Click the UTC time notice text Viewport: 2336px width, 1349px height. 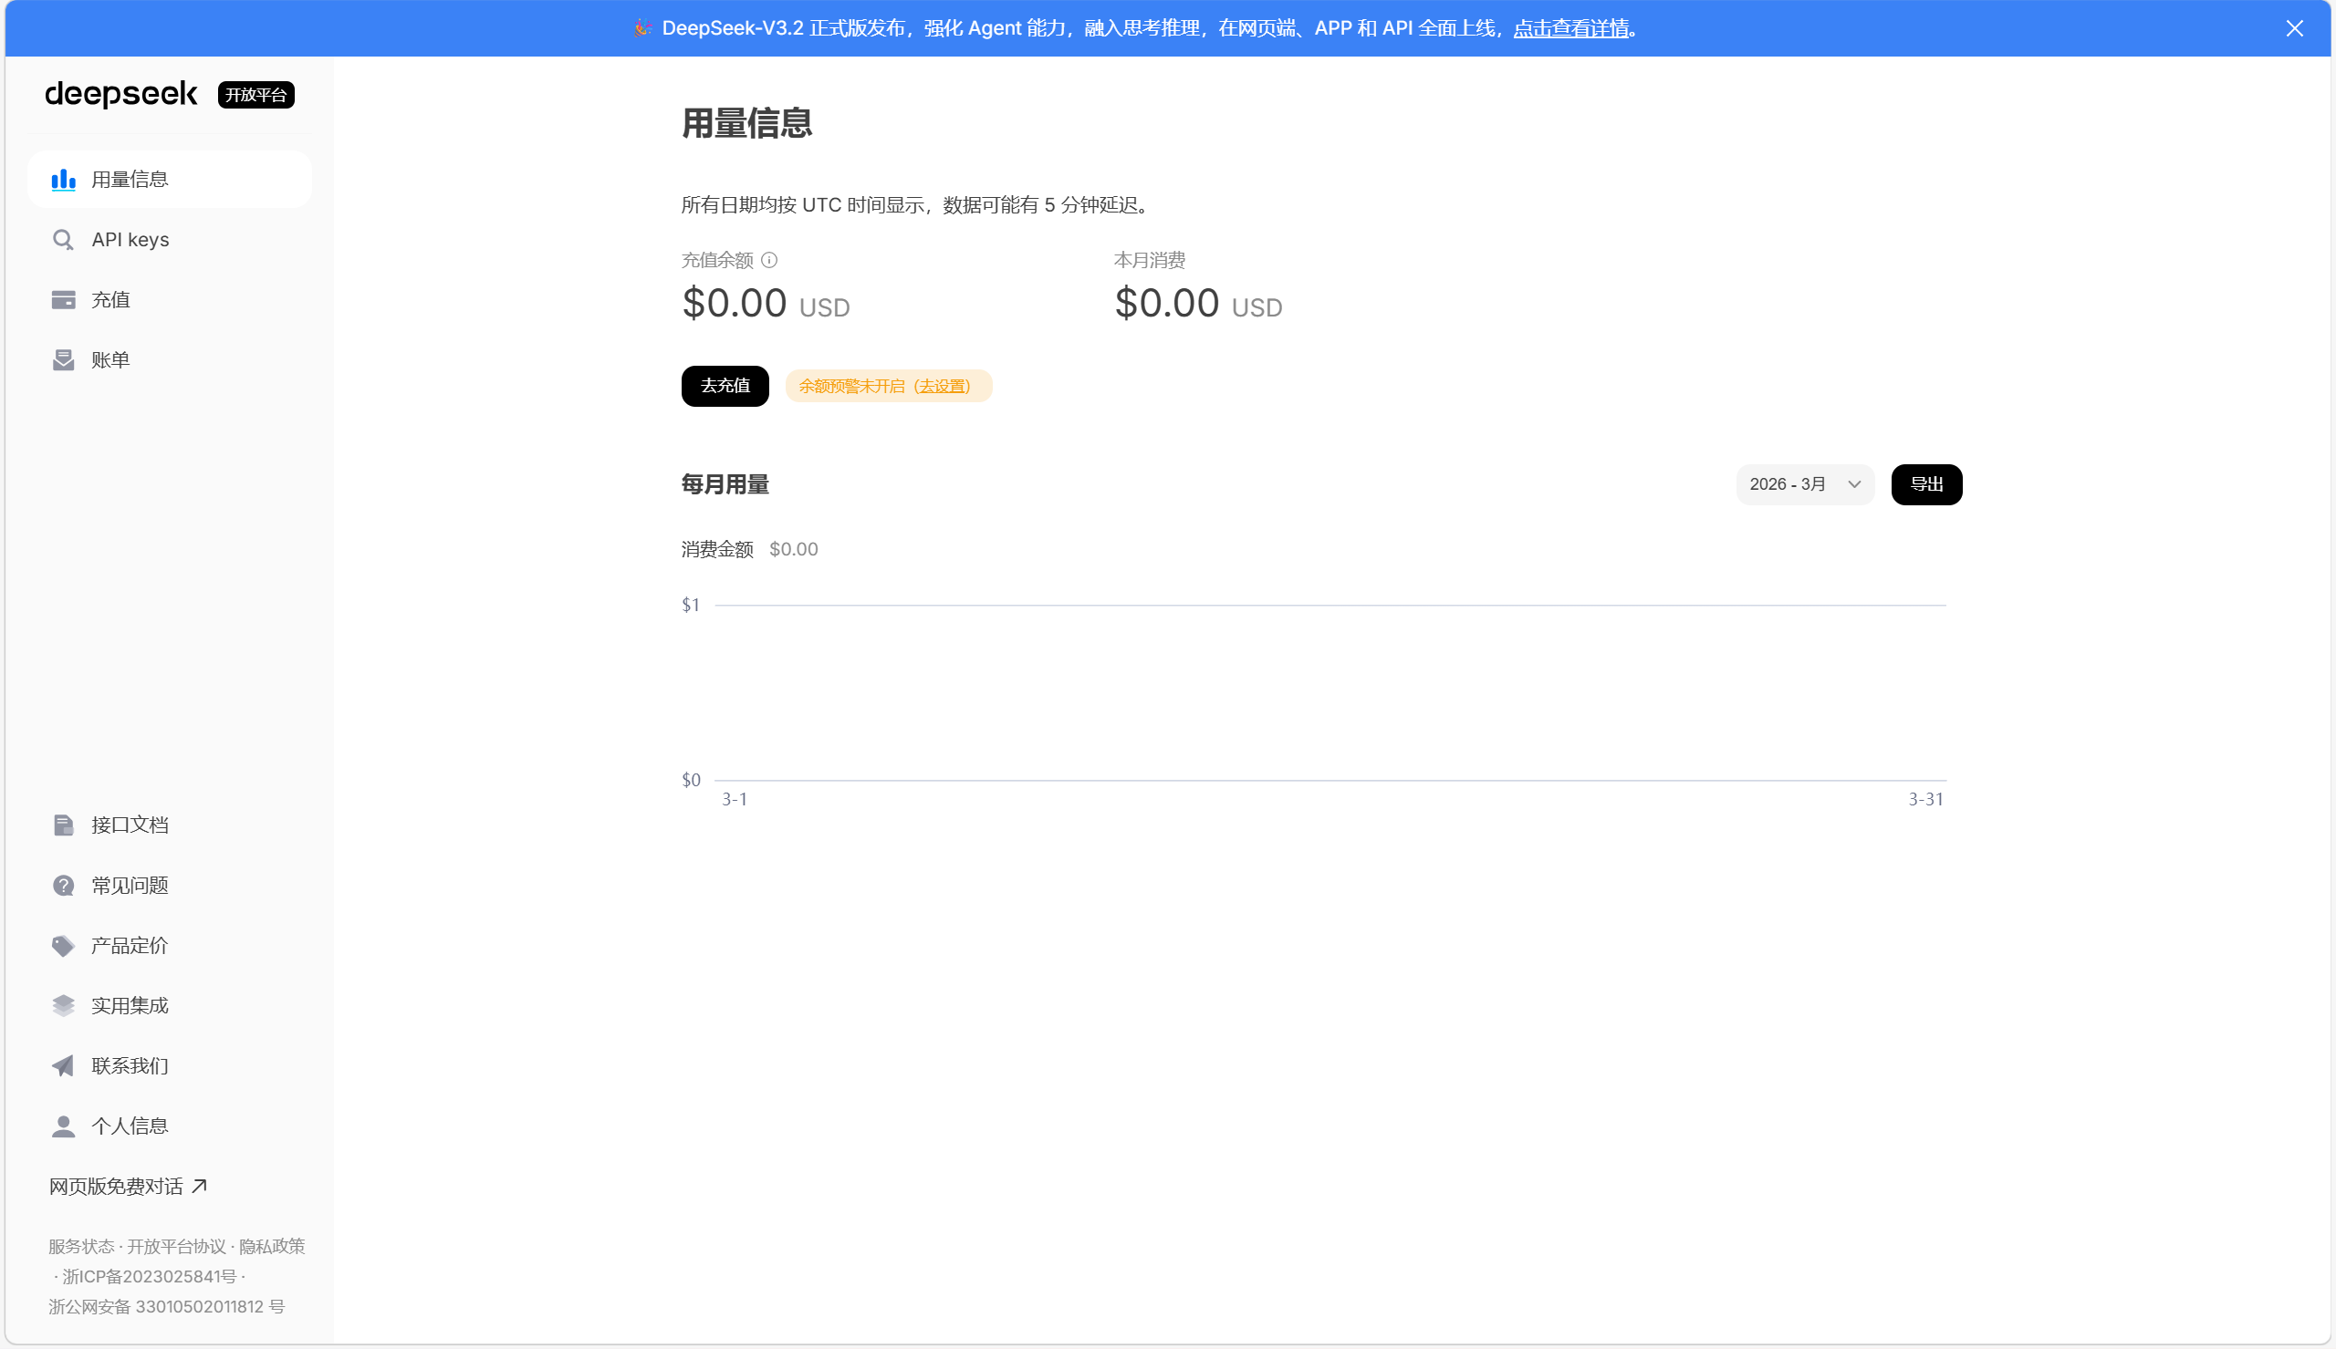[918, 204]
